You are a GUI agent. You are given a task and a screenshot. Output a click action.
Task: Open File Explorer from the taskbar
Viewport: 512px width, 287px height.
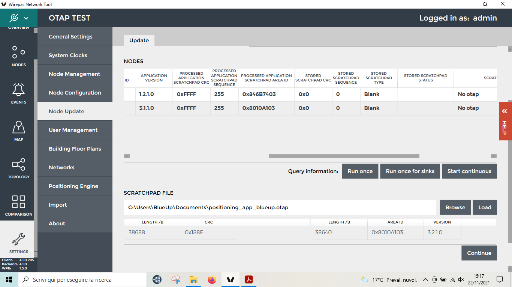193,280
